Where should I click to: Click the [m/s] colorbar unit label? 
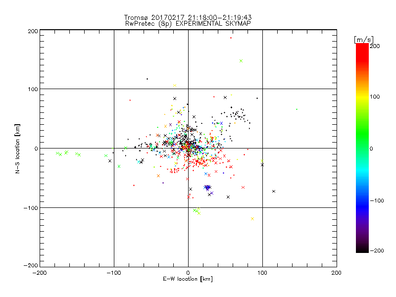364,40
